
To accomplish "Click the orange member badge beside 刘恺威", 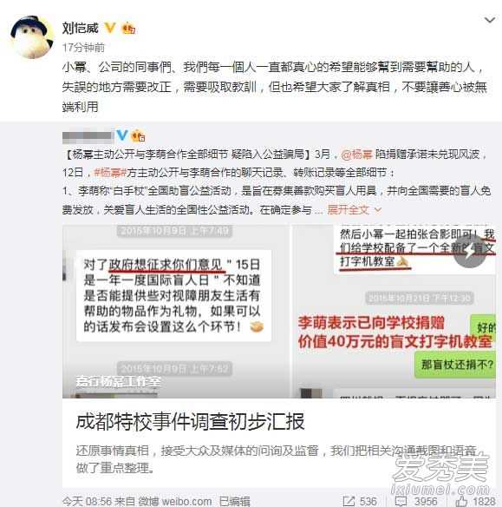I will (128, 28).
